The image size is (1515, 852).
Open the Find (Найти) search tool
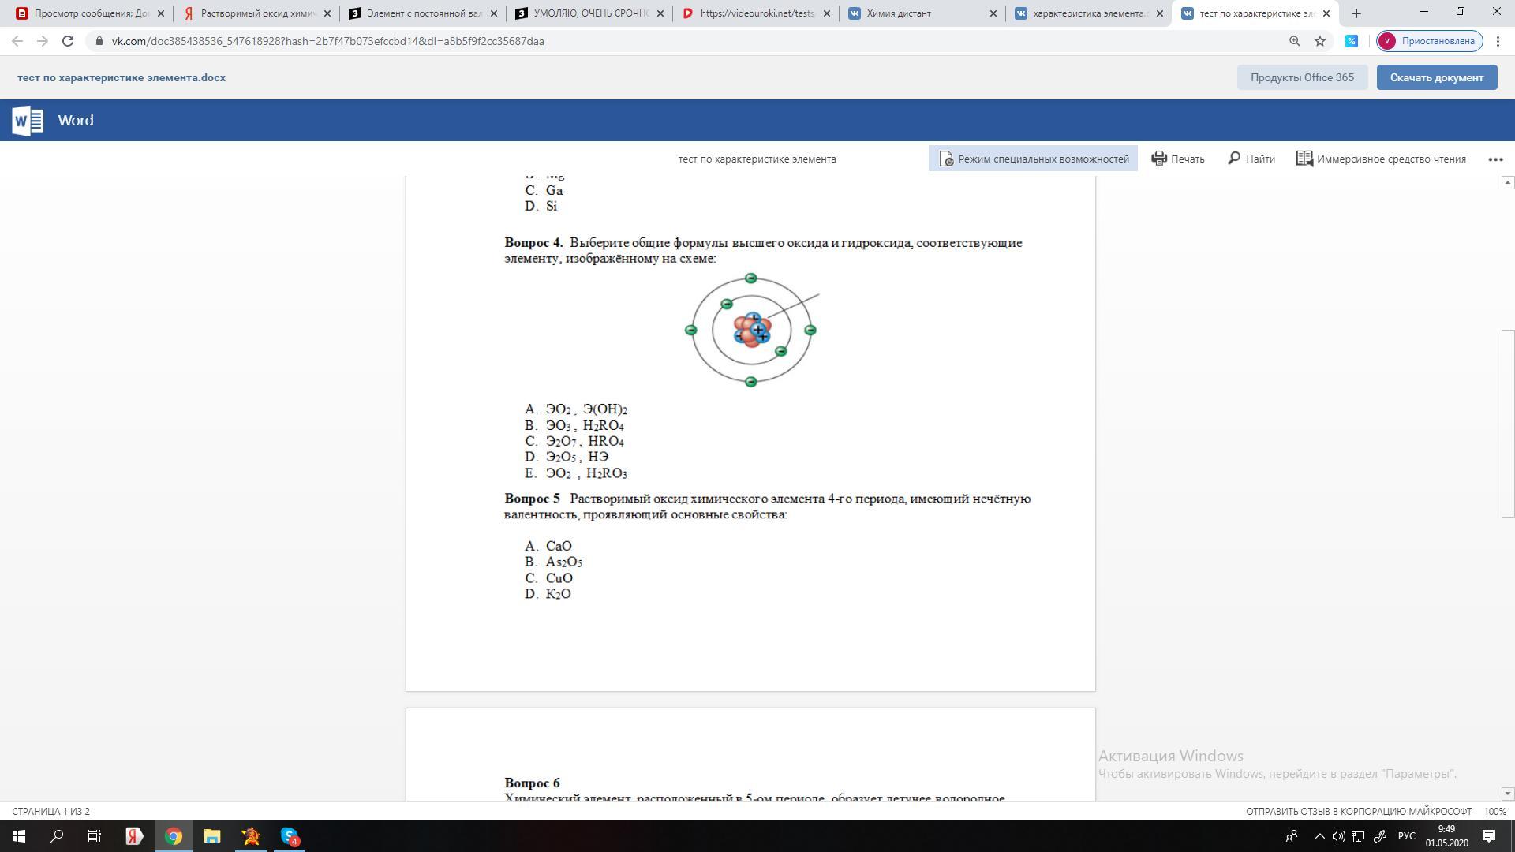point(1251,159)
